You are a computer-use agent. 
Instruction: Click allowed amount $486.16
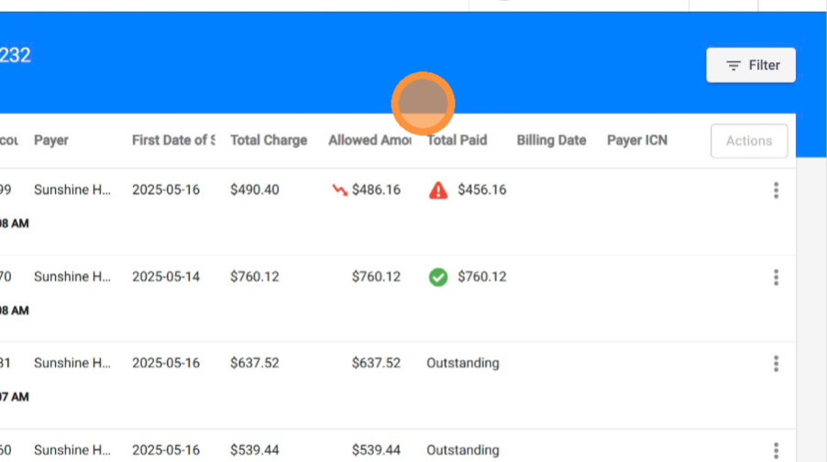[376, 190]
